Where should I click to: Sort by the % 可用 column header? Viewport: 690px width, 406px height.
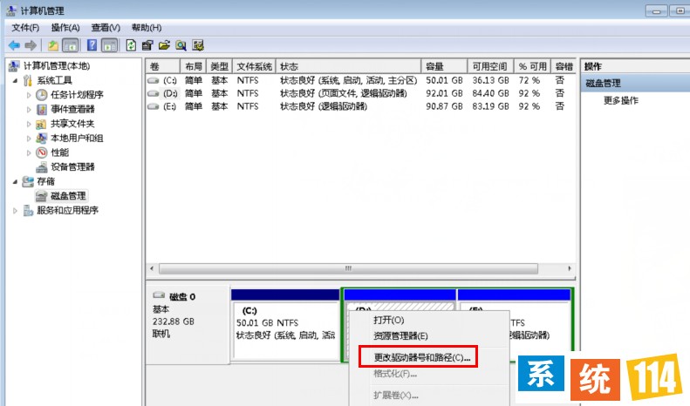point(532,66)
